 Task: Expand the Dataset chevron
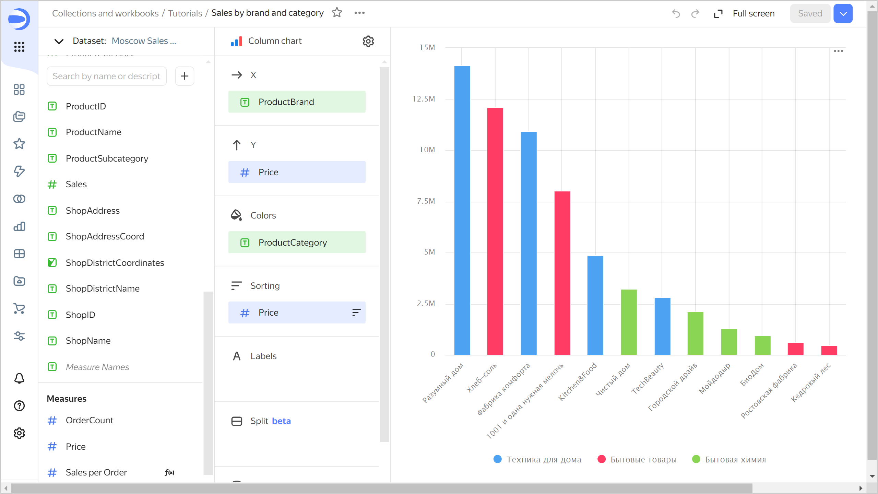point(59,41)
